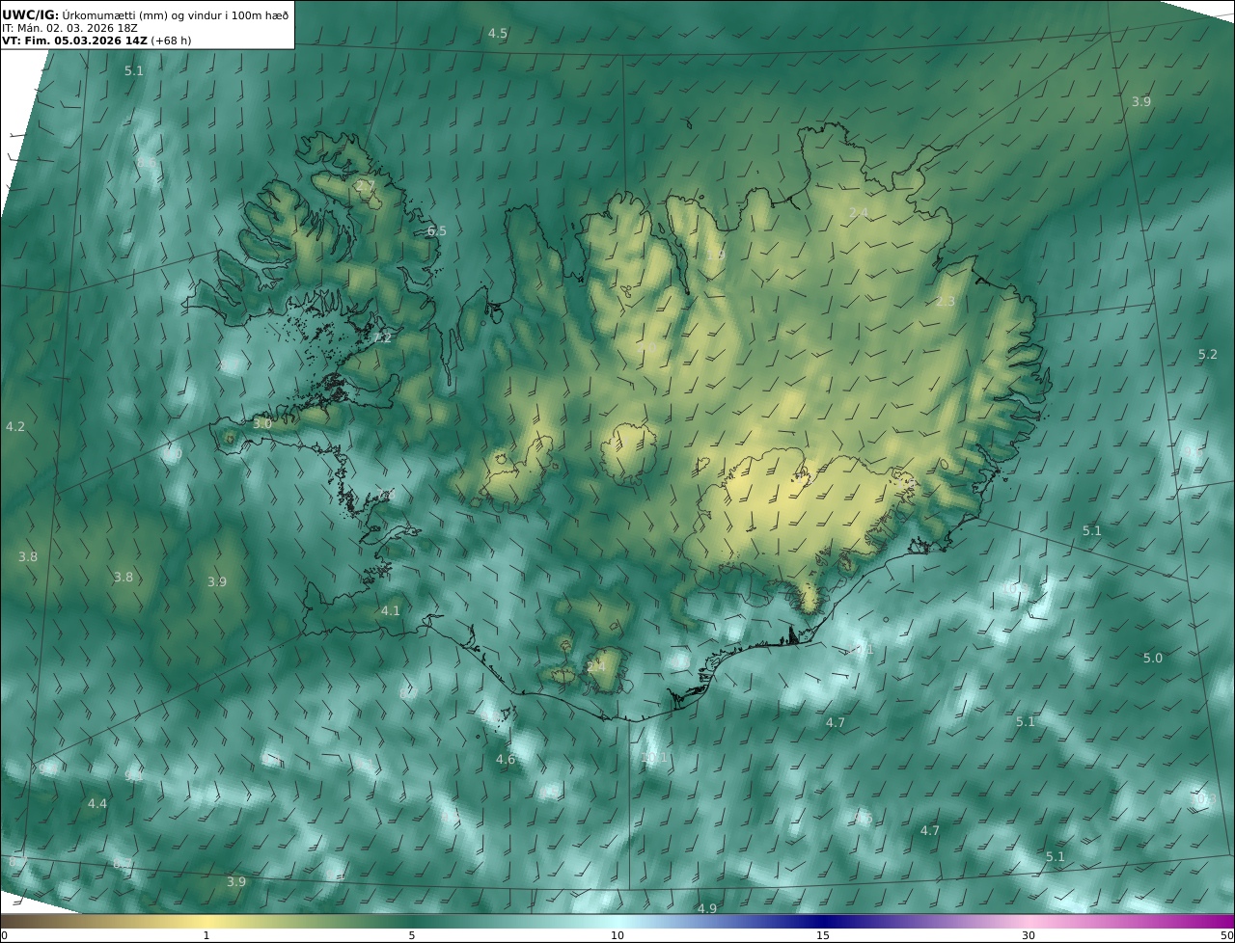The height and width of the screenshot is (943, 1235).
Task: Pick the 2.3 value in east Iceland
Action: coord(946,302)
